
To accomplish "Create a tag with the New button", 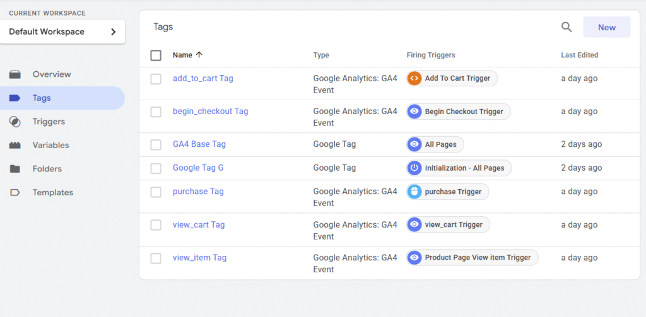I will (x=606, y=27).
